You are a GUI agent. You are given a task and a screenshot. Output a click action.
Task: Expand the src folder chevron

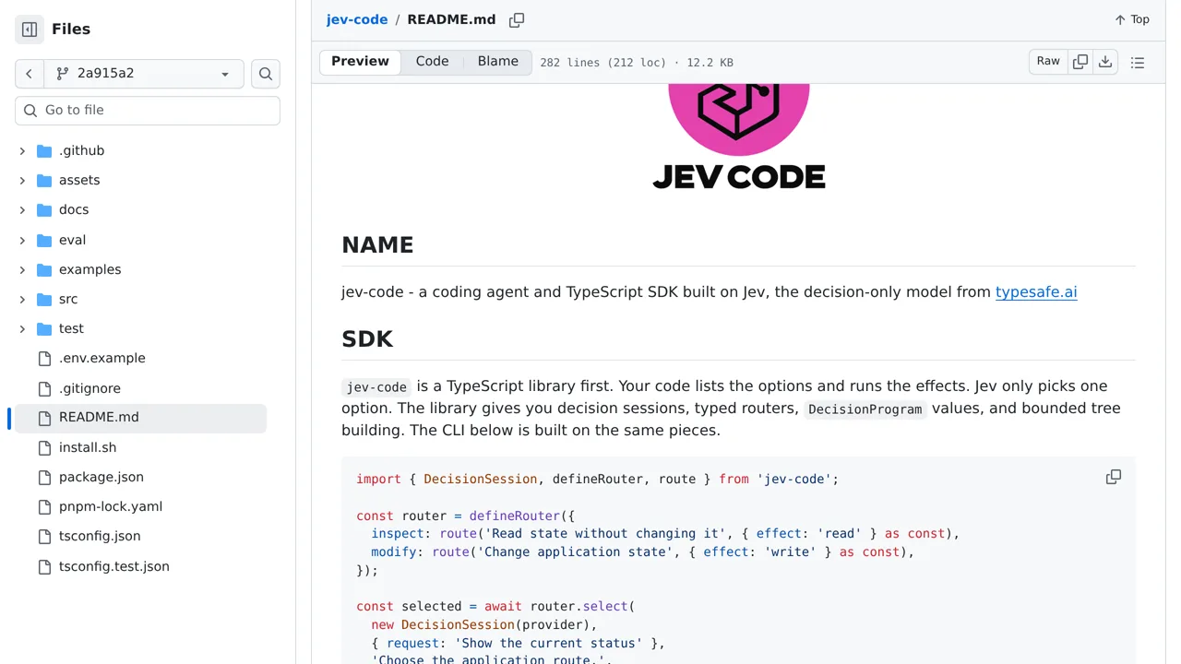click(22, 299)
